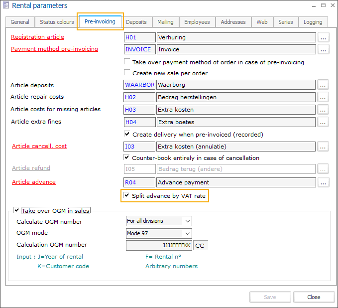This screenshot has height=308, width=338.
Task: Open lookup for Article repair costs
Action: point(324,97)
